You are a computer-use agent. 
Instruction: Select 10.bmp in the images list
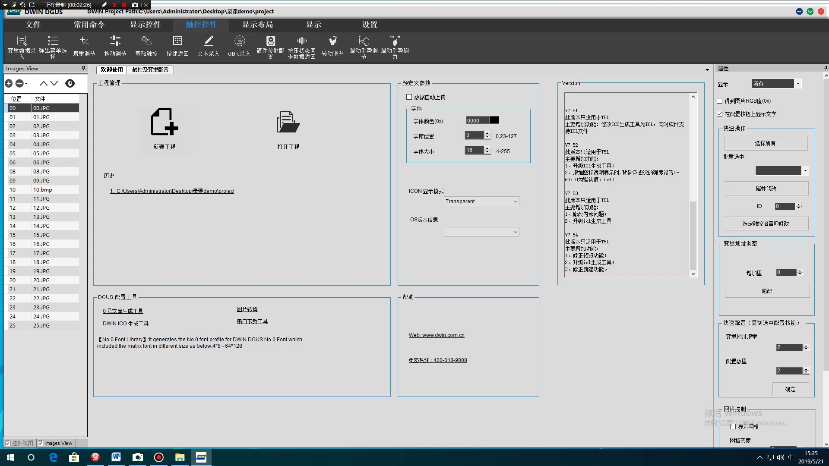pyautogui.click(x=42, y=190)
